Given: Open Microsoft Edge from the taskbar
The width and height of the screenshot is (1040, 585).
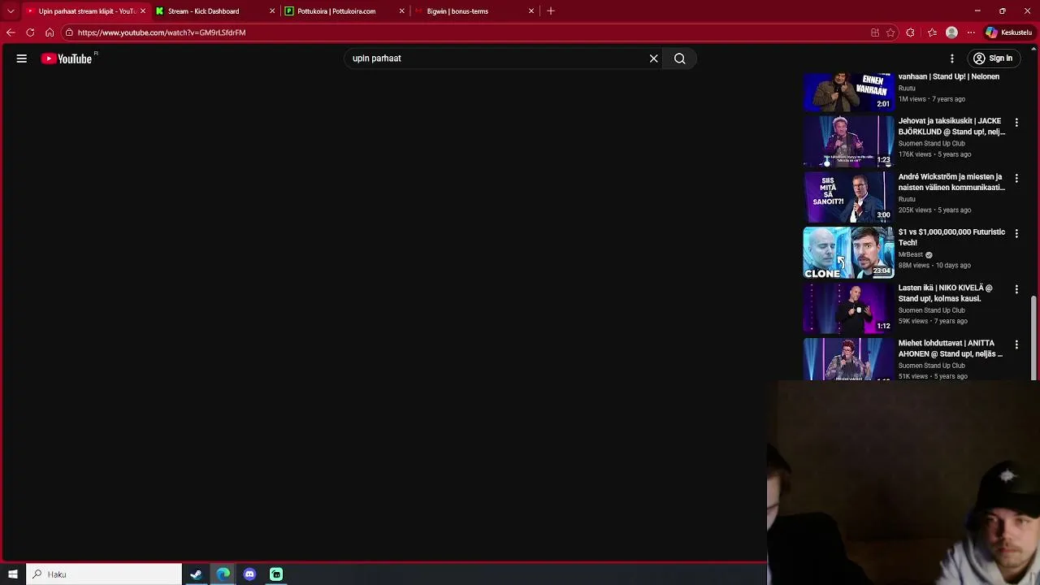Looking at the screenshot, I should tap(223, 574).
